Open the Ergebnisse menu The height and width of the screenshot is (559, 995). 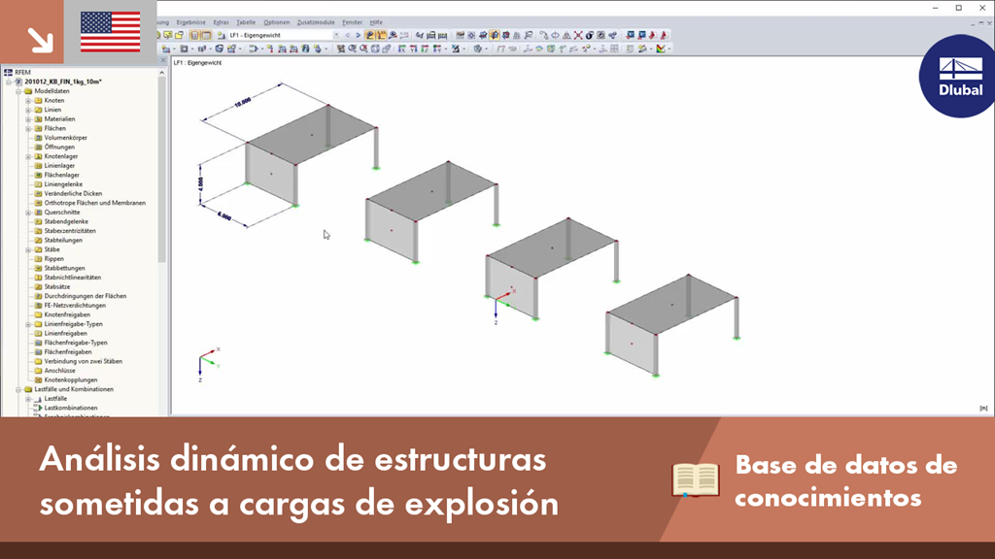(x=191, y=22)
